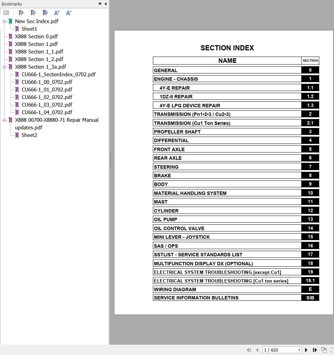334x355 pixels.
Task: Collapse the Bookmarks panel with left arrow
Action: tap(105, 4)
